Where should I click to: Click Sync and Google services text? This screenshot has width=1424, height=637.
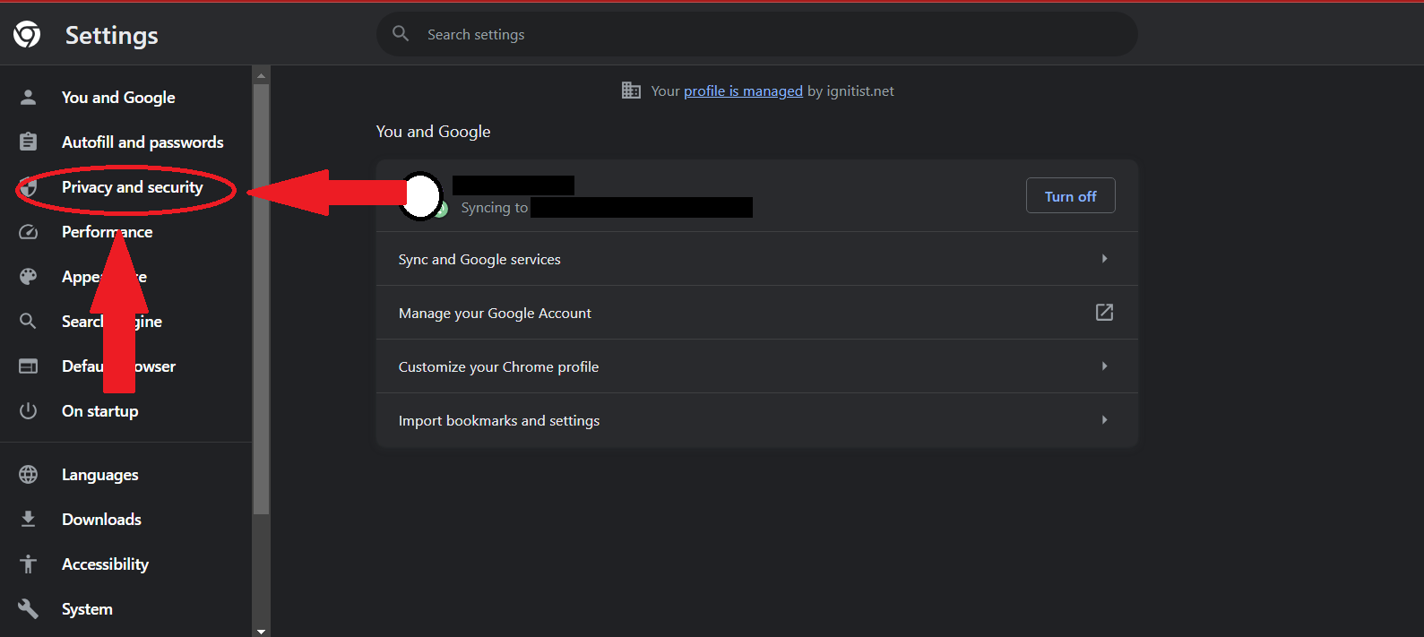[x=479, y=259]
